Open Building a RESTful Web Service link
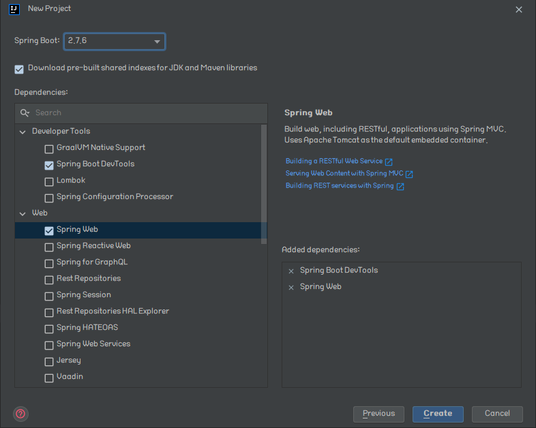The image size is (536, 428). click(334, 161)
